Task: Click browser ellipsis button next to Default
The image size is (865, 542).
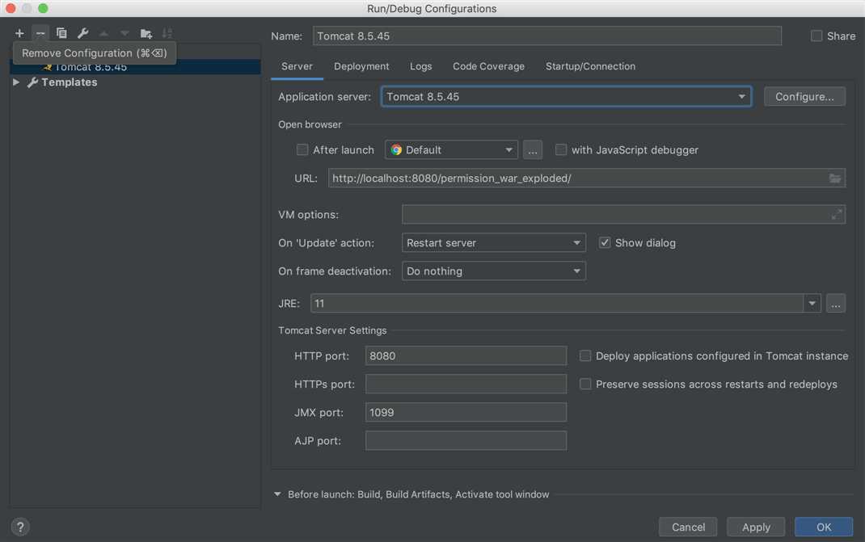Action: (x=533, y=150)
